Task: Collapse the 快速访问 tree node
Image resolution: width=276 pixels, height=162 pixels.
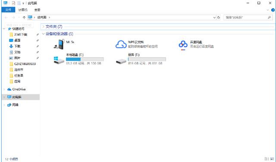Action: (4, 29)
